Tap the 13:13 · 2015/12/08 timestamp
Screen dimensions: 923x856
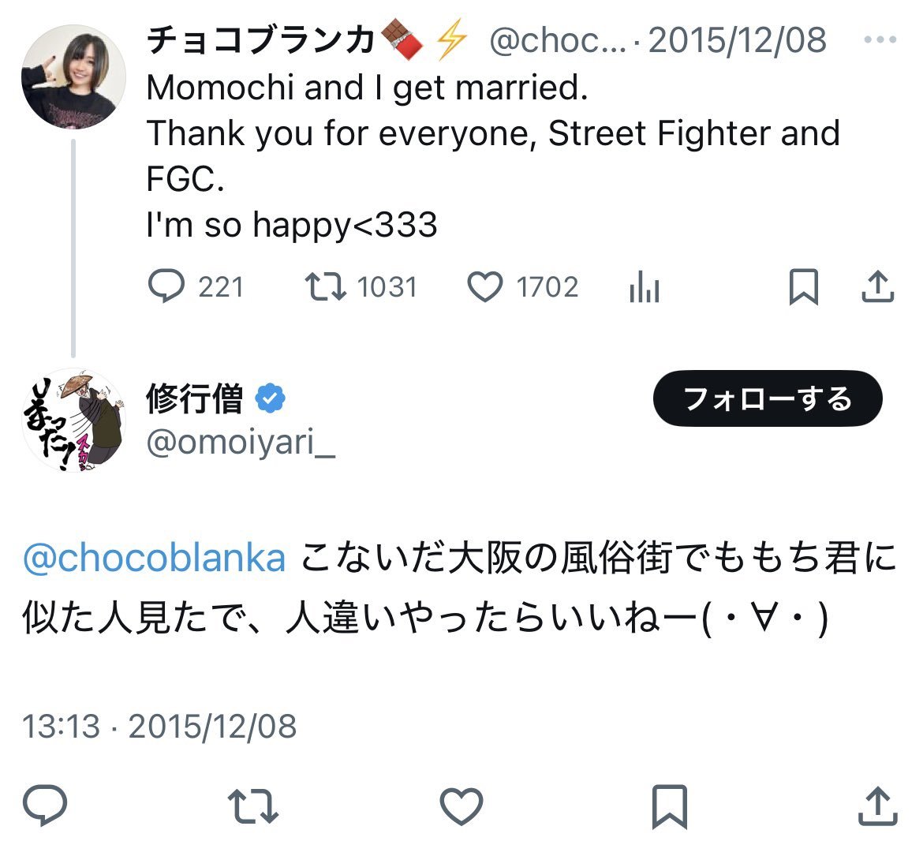tap(159, 726)
